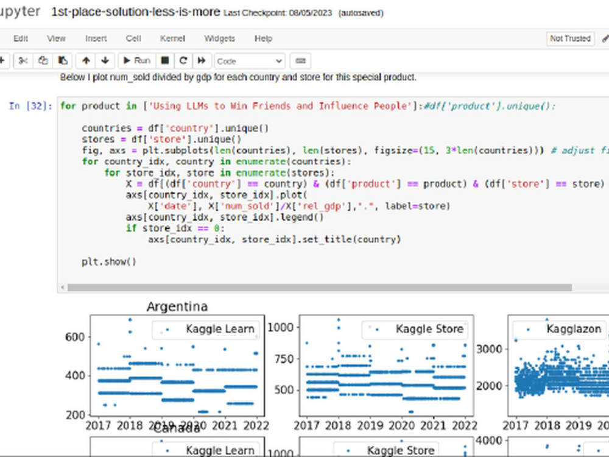Open the cell type Code dropdown
Image resolution: width=609 pixels, height=457 pixels.
249,62
